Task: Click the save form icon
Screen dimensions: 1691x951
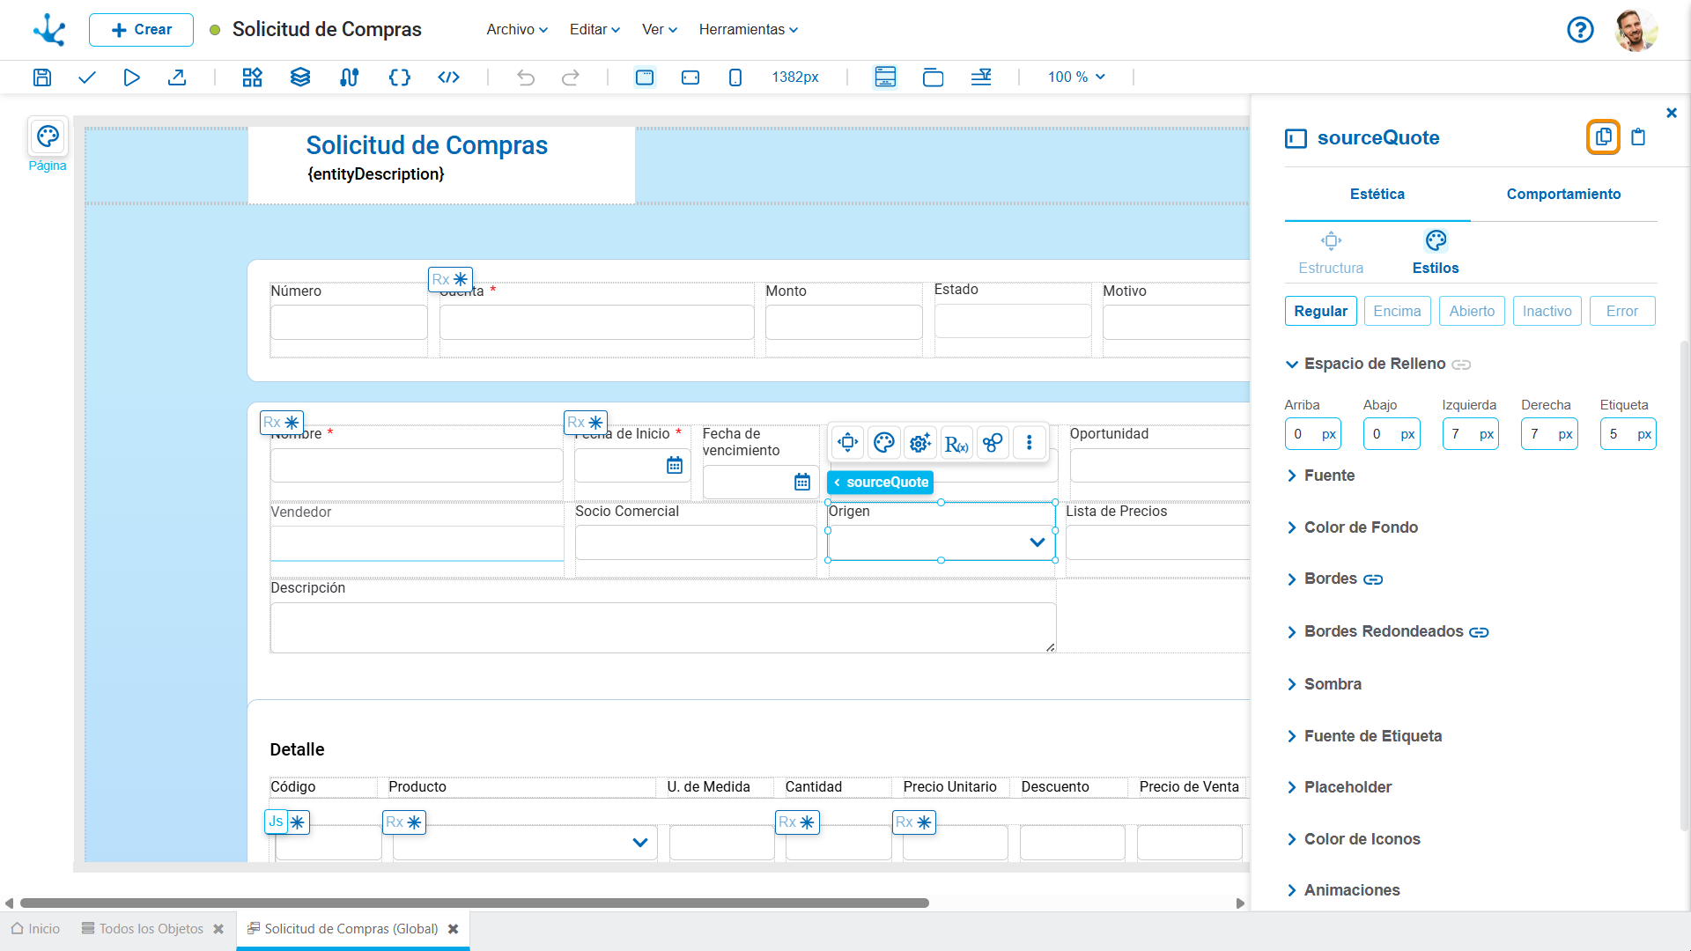Action: (x=41, y=77)
